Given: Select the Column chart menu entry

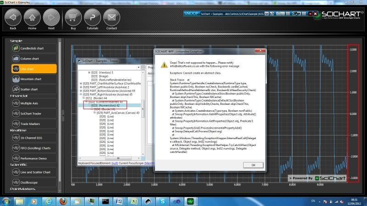Looking at the screenshot, I should 34,59.
